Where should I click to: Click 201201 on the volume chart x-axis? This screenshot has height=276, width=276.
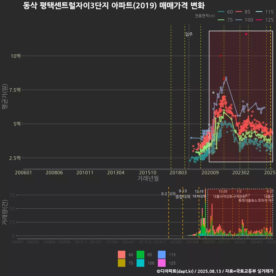click(96, 242)
